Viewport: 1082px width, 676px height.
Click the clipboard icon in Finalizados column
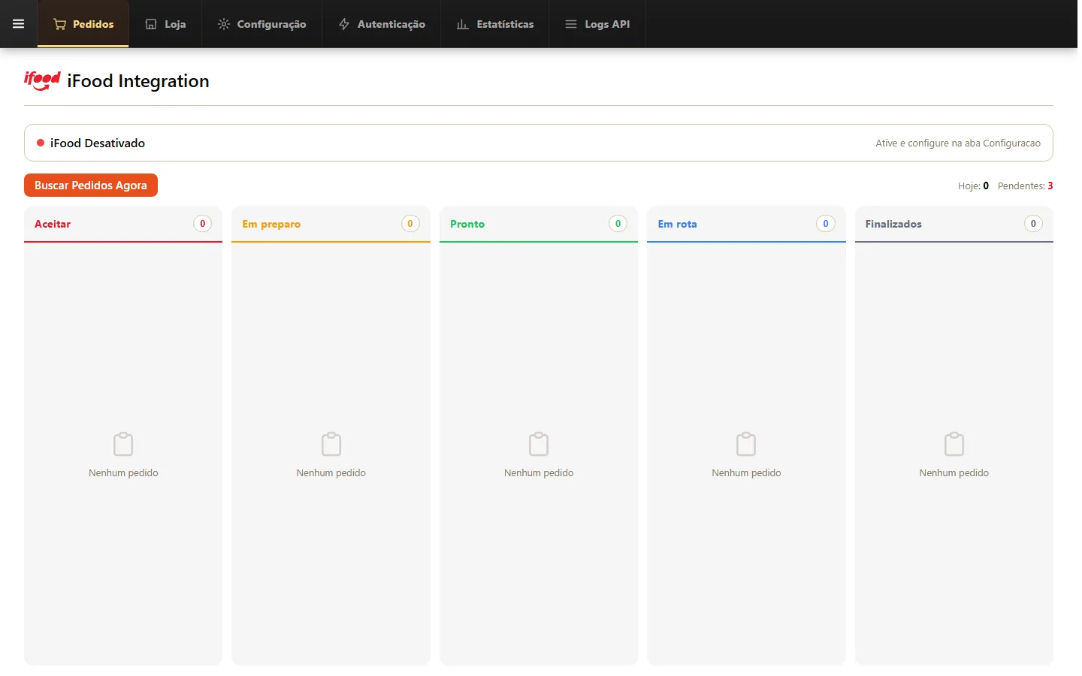coord(954,444)
